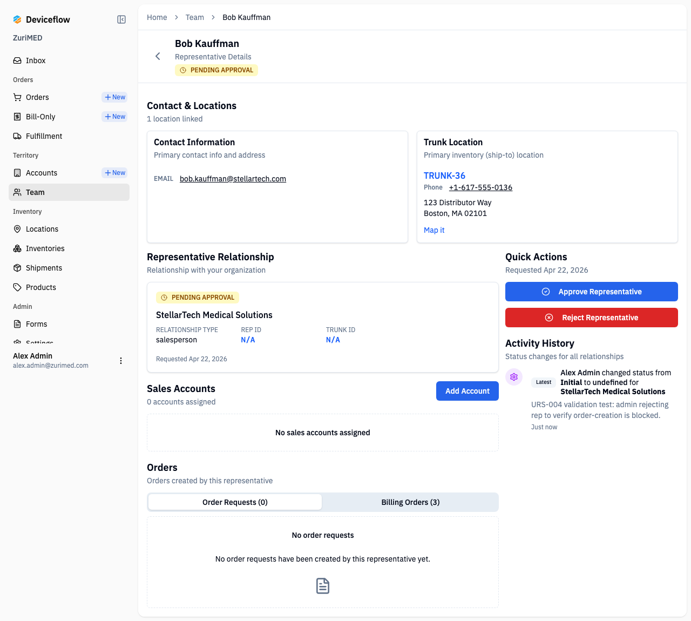Open Inbox from the sidebar
This screenshot has height=621, width=691.
point(69,60)
